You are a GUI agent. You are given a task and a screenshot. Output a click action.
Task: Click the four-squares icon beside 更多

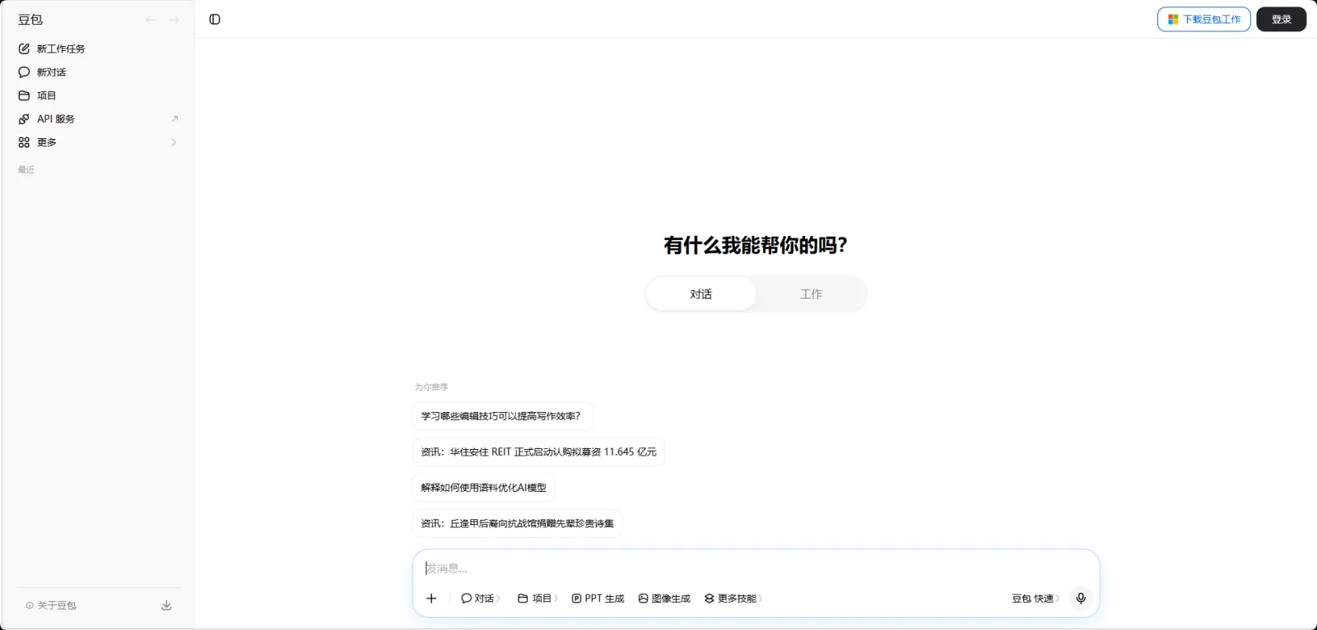24,142
